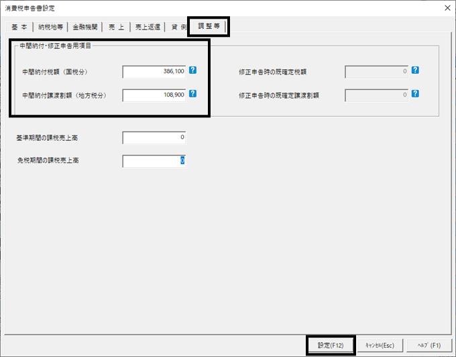Click the 中間納付税額（国税分） amount field
This screenshot has width=456, height=357.
coord(154,72)
